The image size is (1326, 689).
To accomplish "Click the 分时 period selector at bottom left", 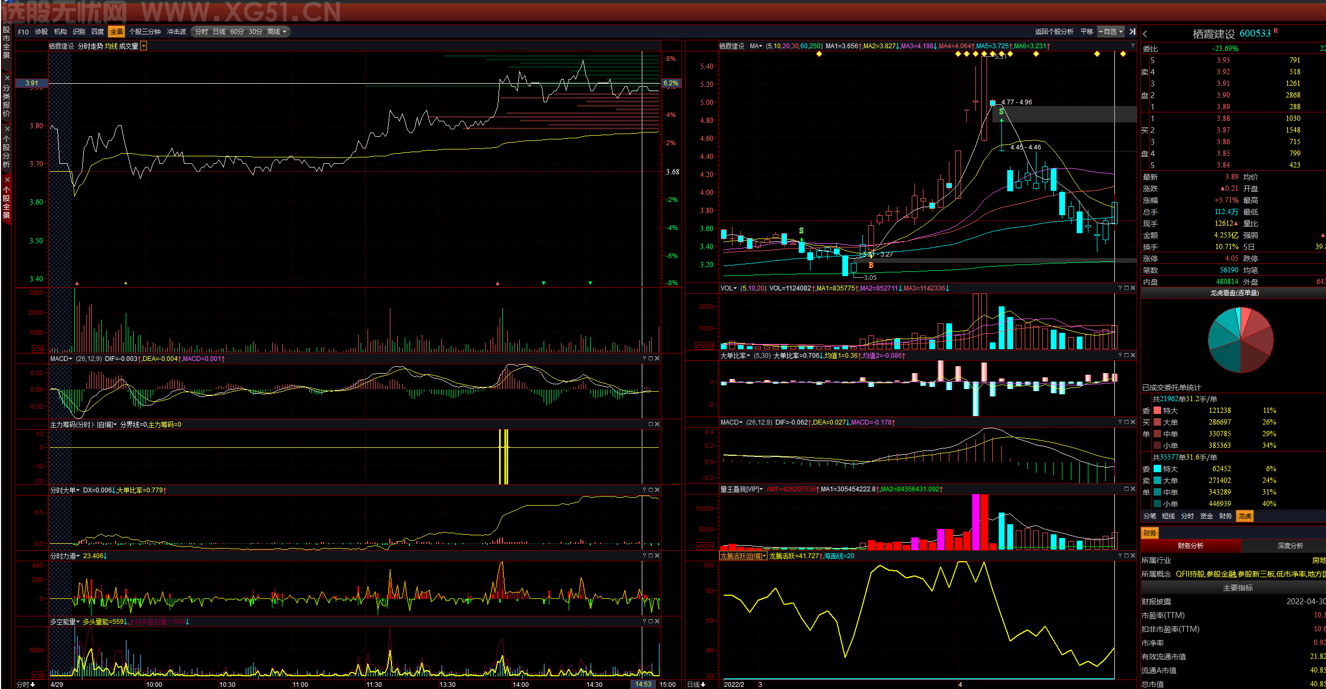I will (x=25, y=685).
